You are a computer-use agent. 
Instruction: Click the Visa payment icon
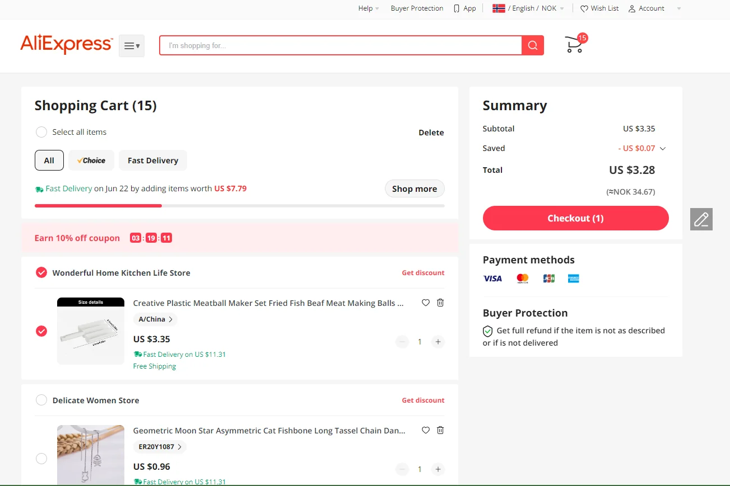pyautogui.click(x=493, y=279)
